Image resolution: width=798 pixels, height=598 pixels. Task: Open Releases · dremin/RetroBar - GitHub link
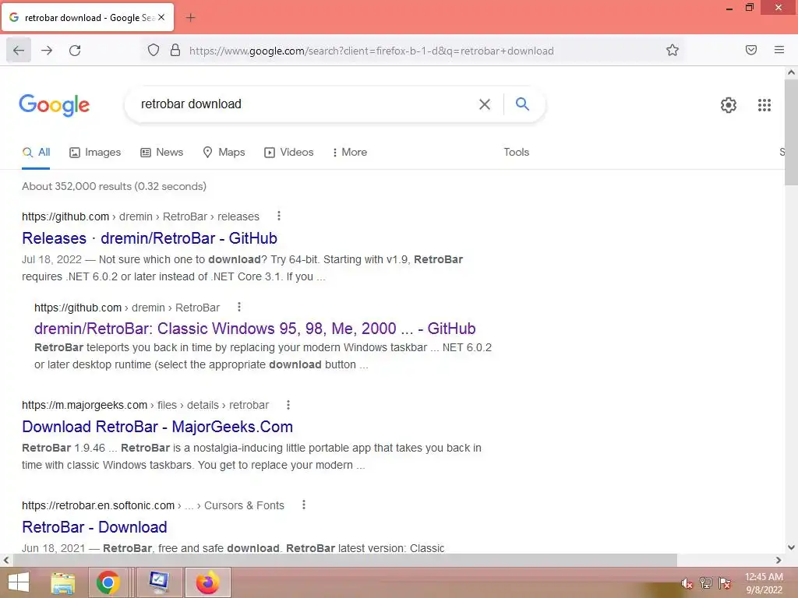coord(150,238)
